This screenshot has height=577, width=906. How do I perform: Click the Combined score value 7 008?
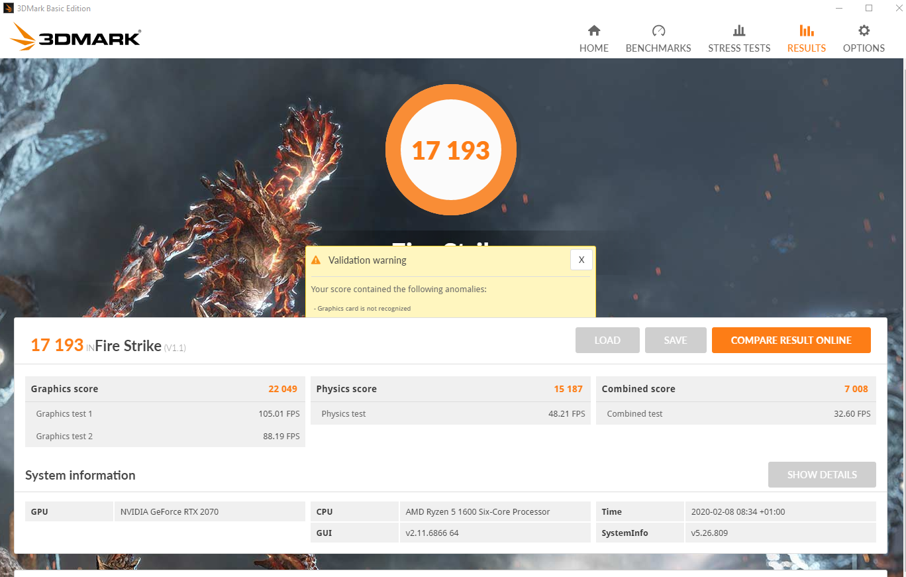[x=856, y=389]
